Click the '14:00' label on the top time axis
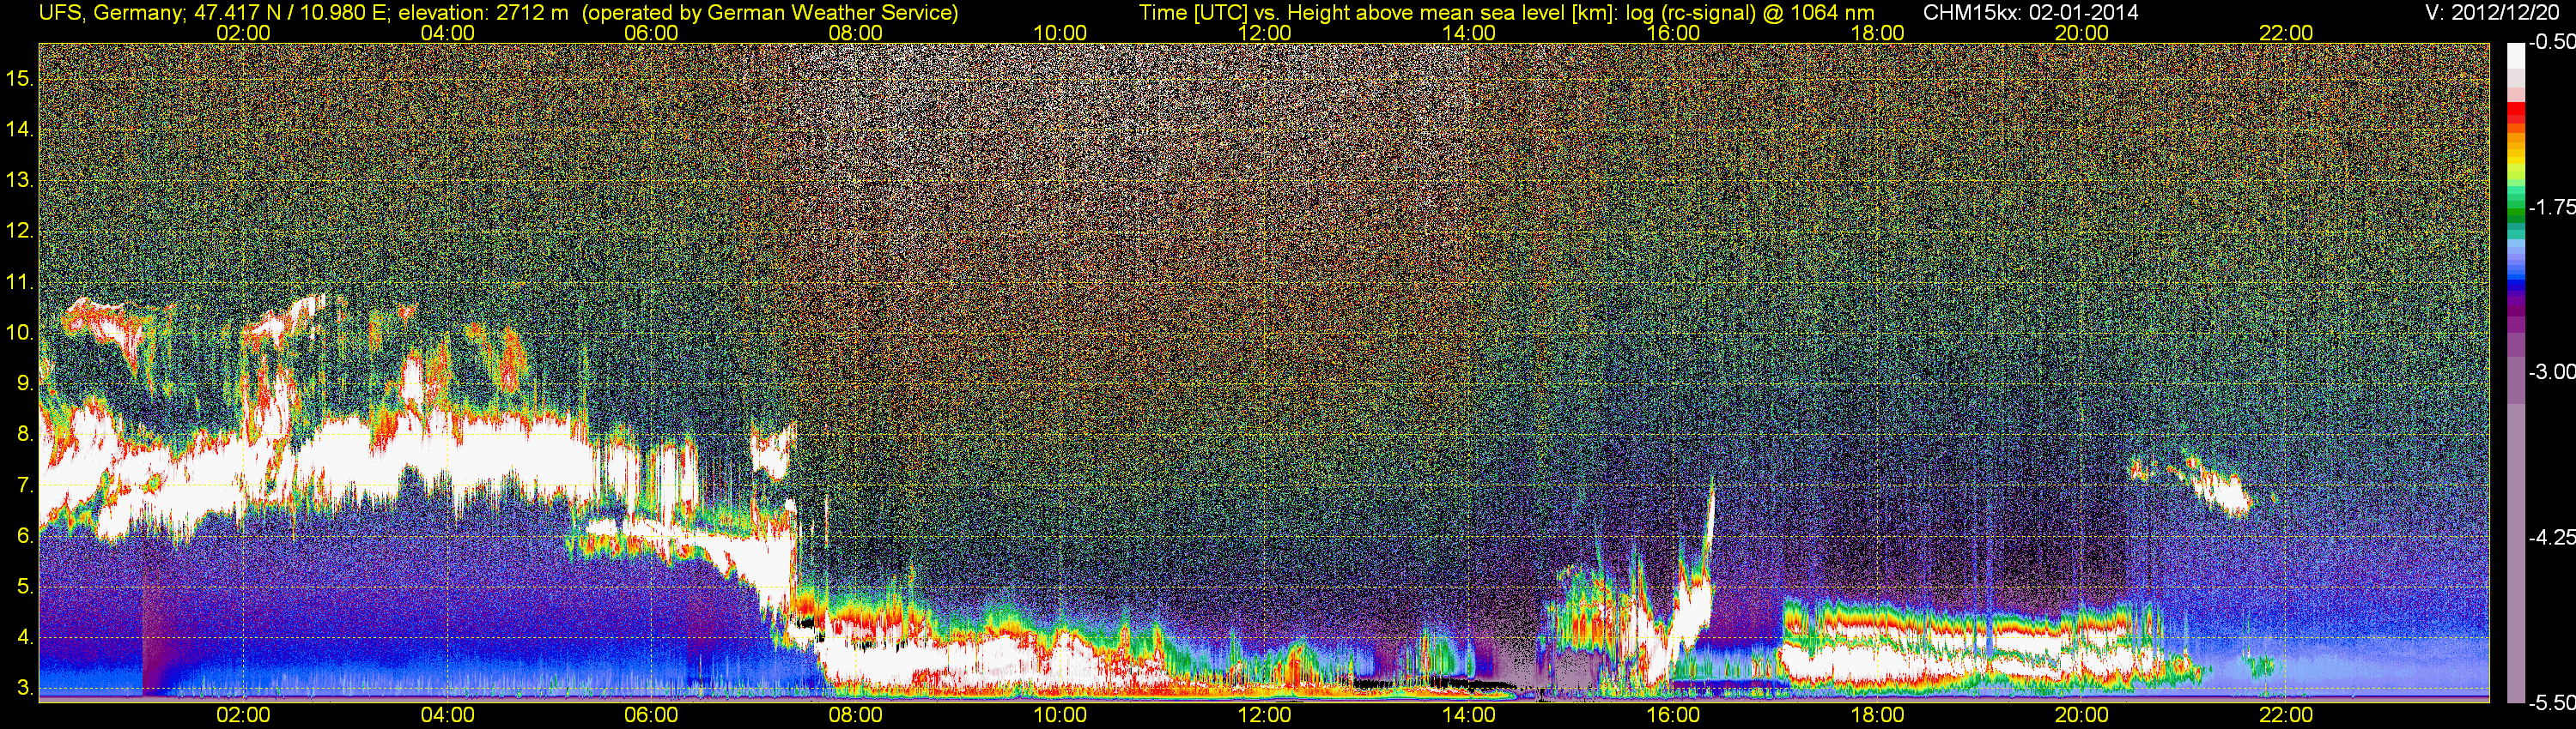This screenshot has width=2576, height=729. pyautogui.click(x=1469, y=33)
